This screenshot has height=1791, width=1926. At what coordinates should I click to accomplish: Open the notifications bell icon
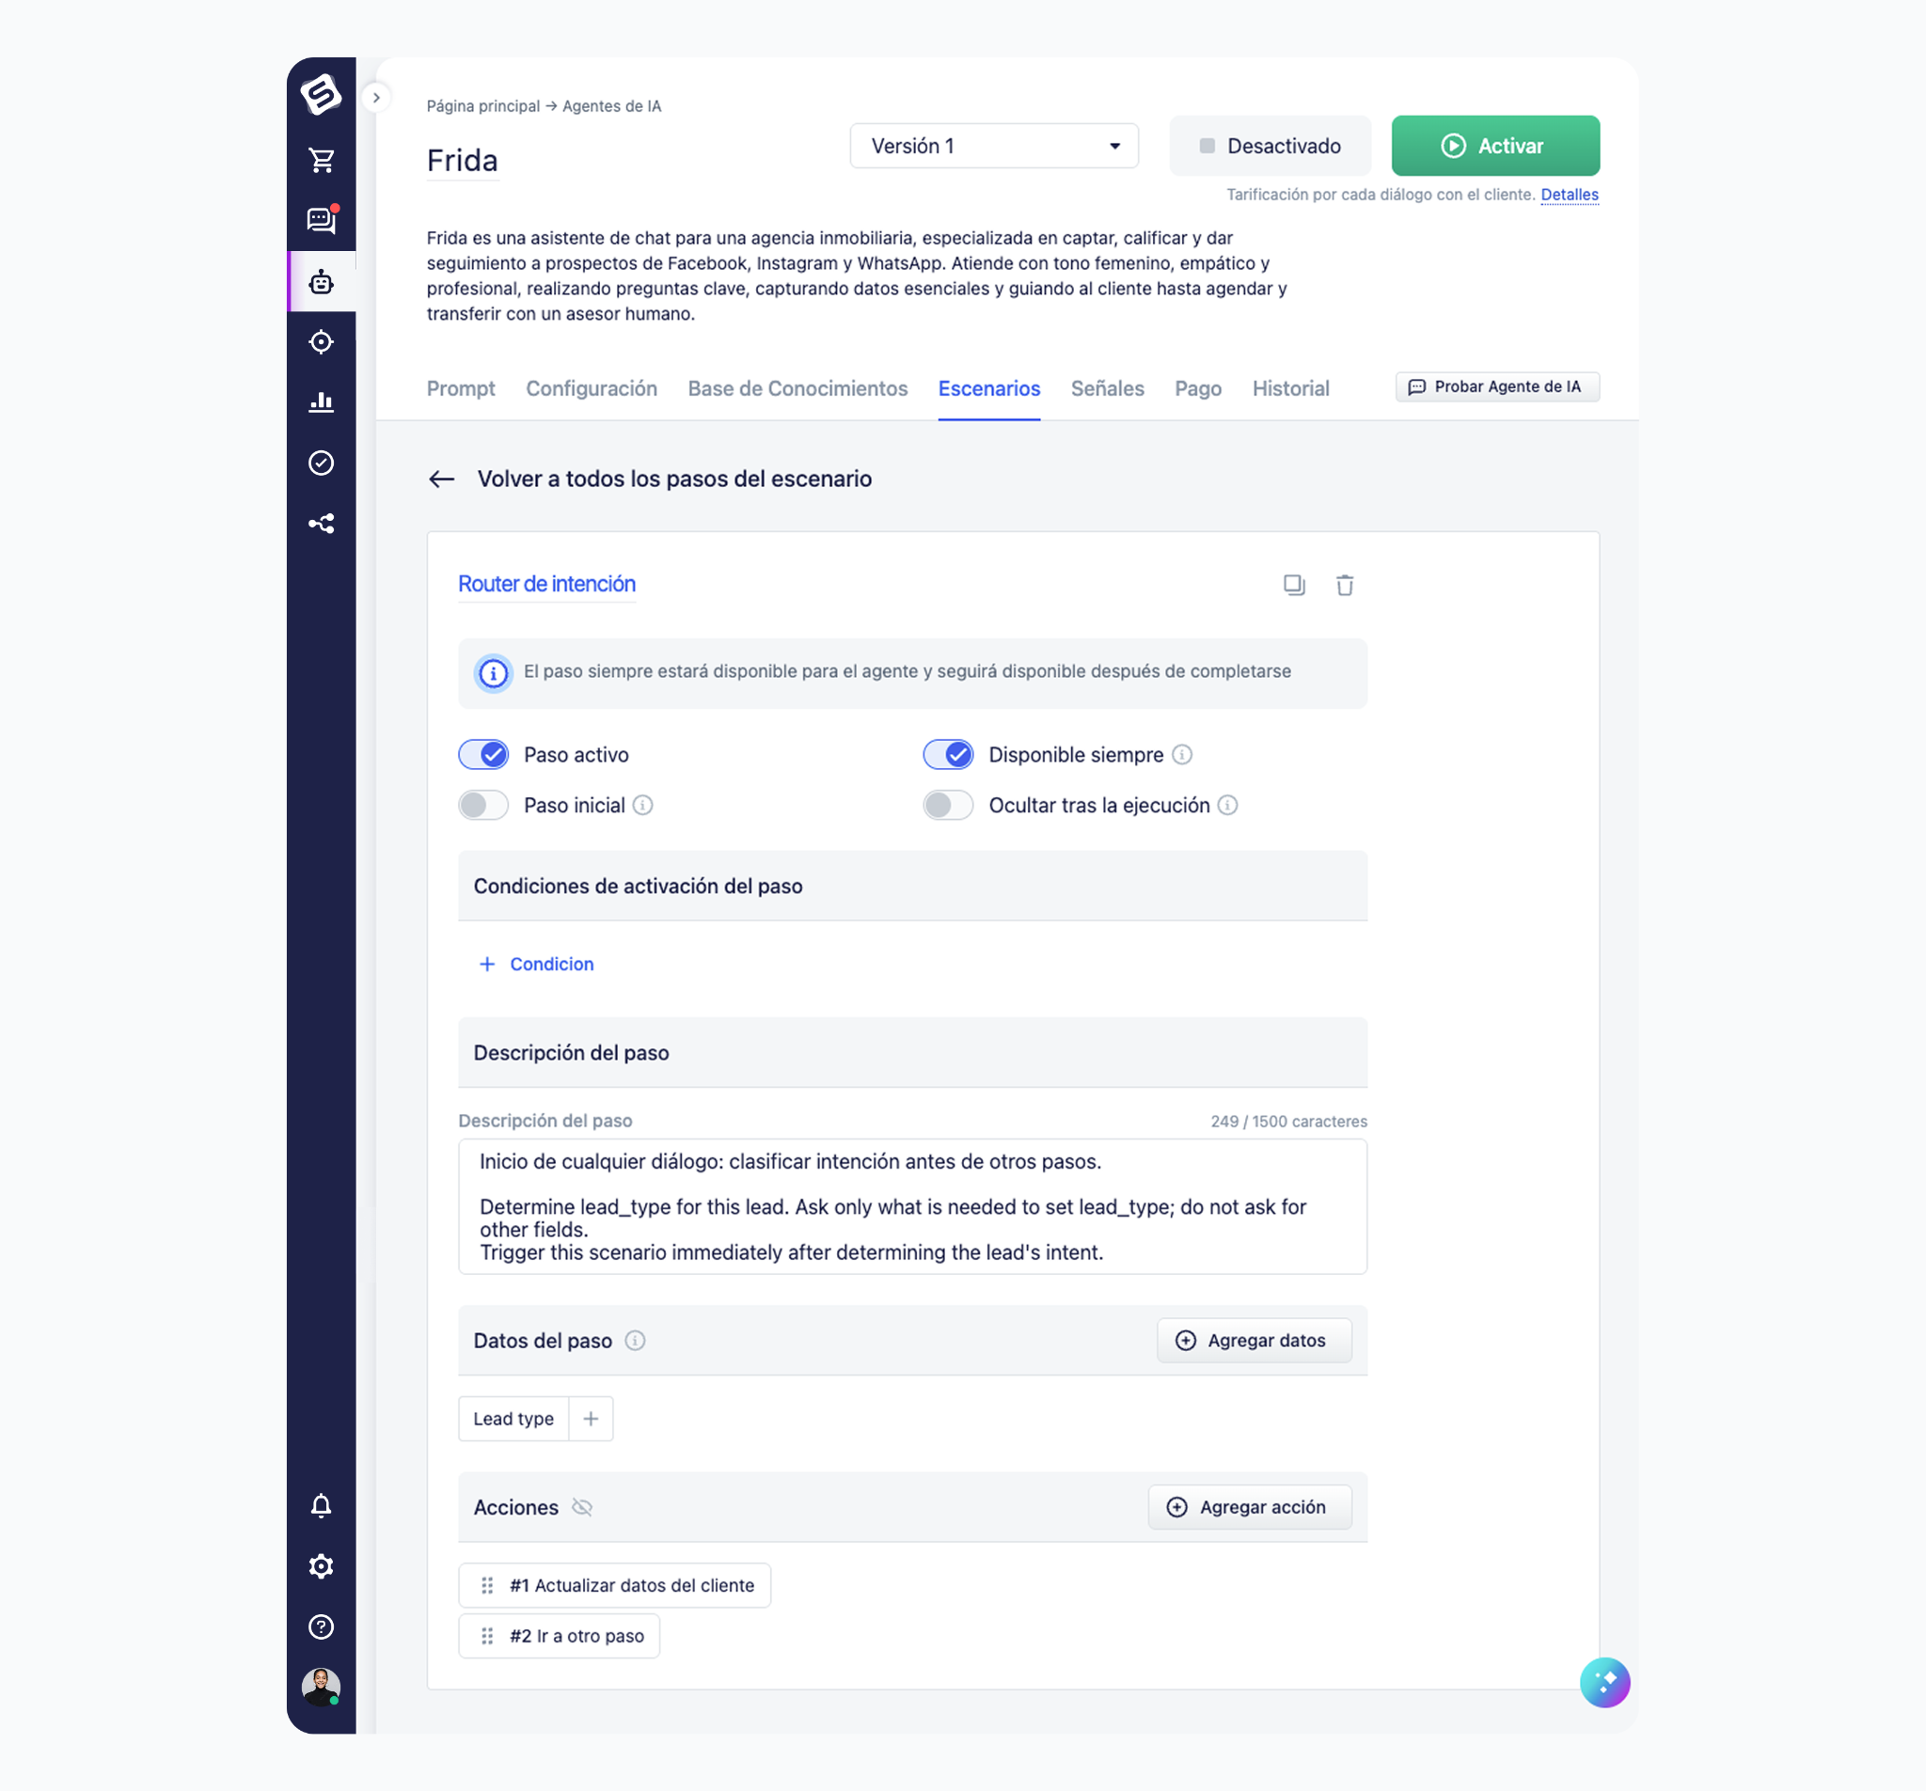click(322, 1505)
